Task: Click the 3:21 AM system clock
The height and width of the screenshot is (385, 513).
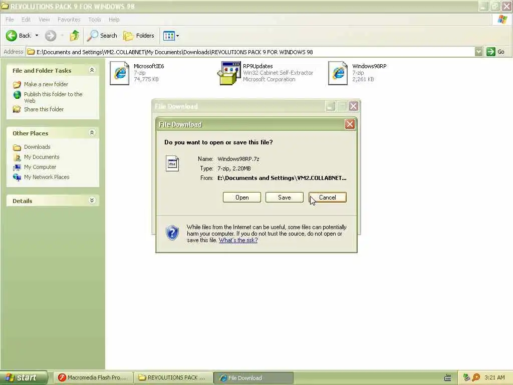Action: click(x=494, y=377)
